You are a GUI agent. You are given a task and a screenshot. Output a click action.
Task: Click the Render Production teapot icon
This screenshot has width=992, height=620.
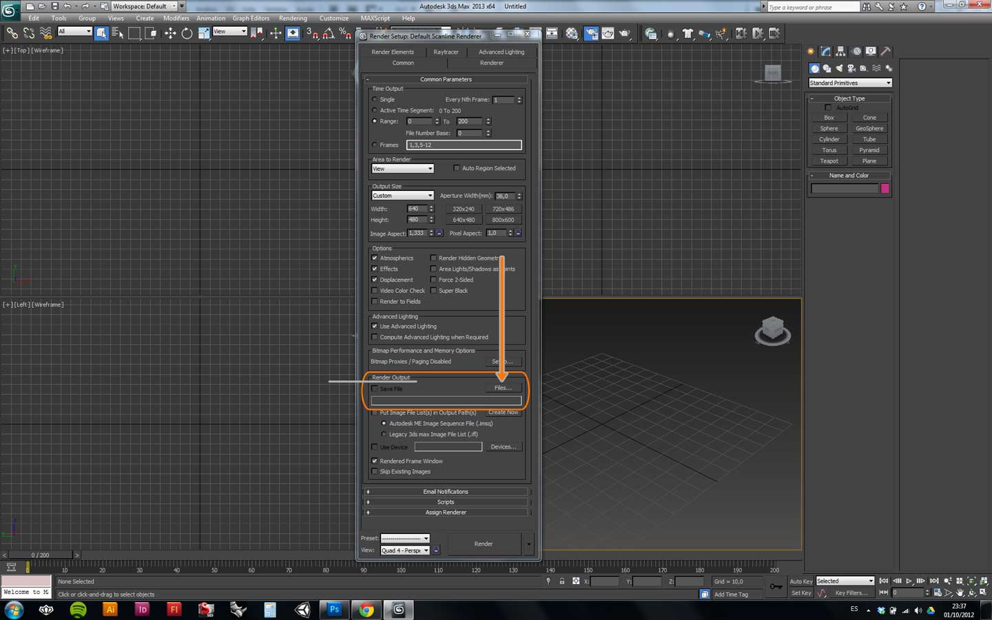click(625, 33)
